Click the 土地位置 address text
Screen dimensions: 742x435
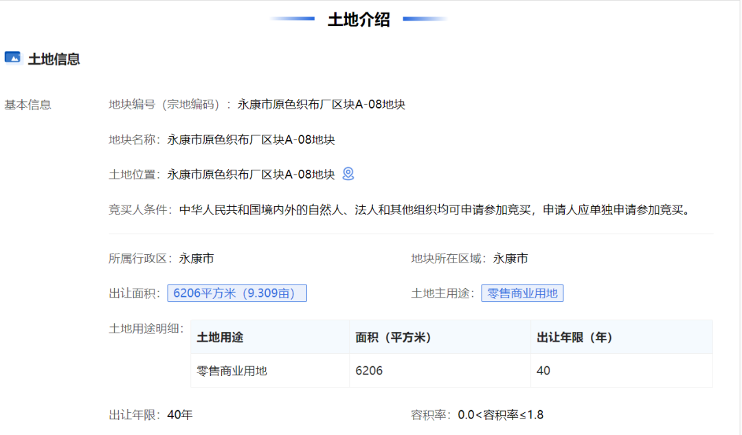click(x=251, y=175)
